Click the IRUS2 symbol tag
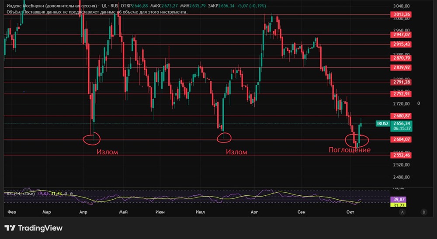The height and width of the screenshot is (239, 437). click(x=383, y=123)
